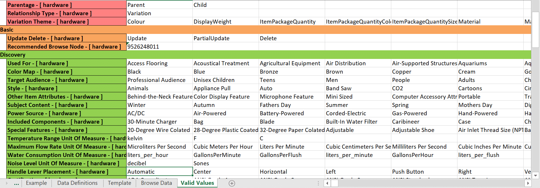Image resolution: width=540 pixels, height=188 pixels.
Task: Click the horizontal scroll right arrow
Action: tap(528, 183)
